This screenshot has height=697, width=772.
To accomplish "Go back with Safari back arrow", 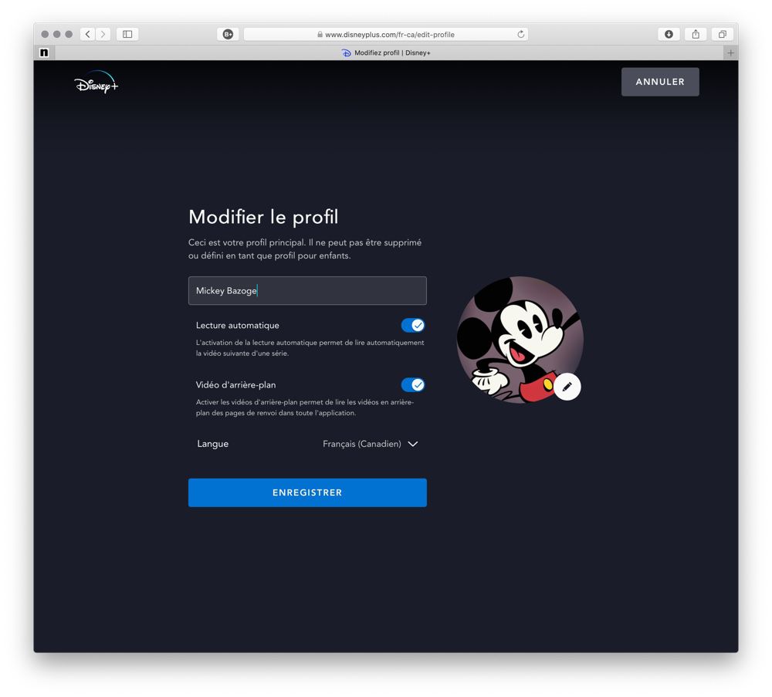I will click(88, 34).
